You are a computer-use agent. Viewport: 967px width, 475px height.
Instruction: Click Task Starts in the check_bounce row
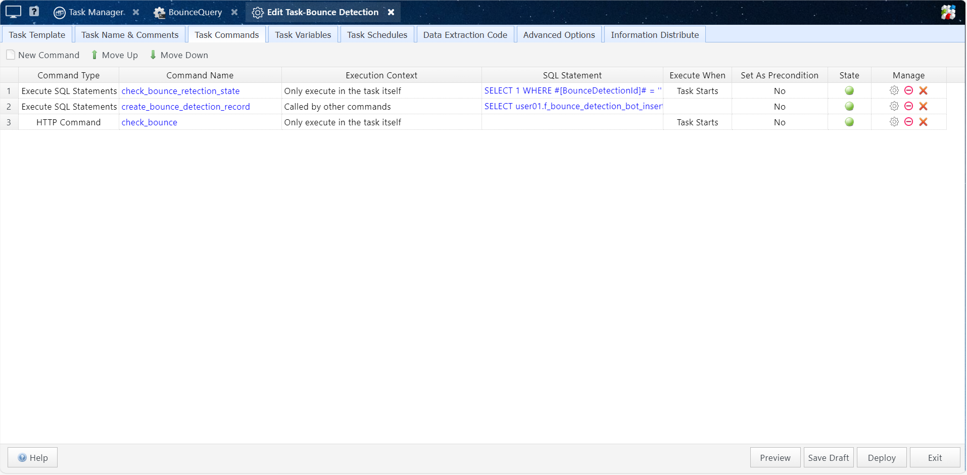click(697, 122)
